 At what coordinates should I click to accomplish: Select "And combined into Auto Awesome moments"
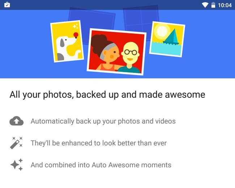(x=101, y=165)
